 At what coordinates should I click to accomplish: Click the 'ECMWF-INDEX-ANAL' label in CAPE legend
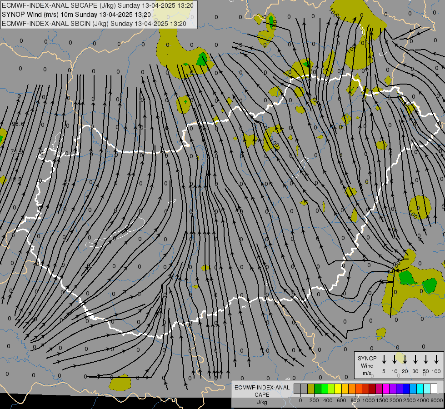262,388
